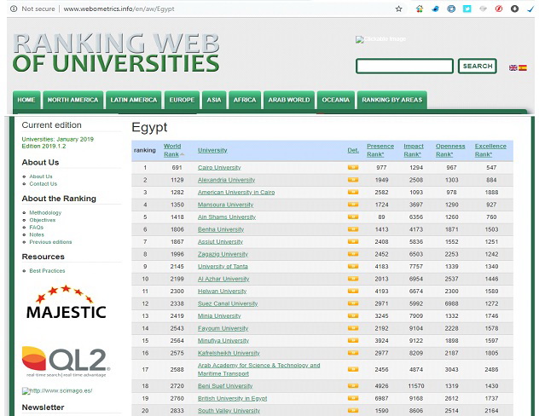539x416 pixels.
Task: Click the dark round download extension icon
Action: (514, 9)
